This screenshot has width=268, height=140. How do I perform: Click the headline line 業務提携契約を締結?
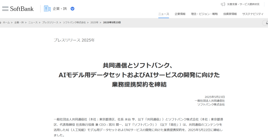(x=139, y=84)
